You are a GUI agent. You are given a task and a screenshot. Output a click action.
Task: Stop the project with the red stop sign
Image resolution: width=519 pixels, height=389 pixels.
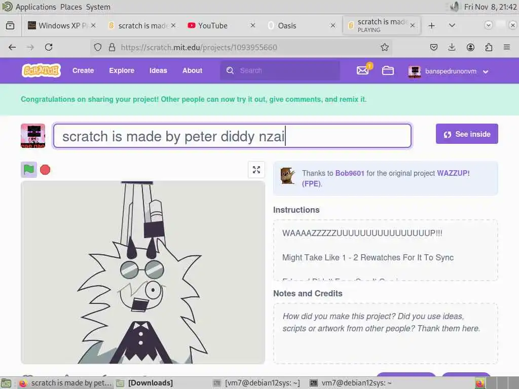[x=45, y=170]
